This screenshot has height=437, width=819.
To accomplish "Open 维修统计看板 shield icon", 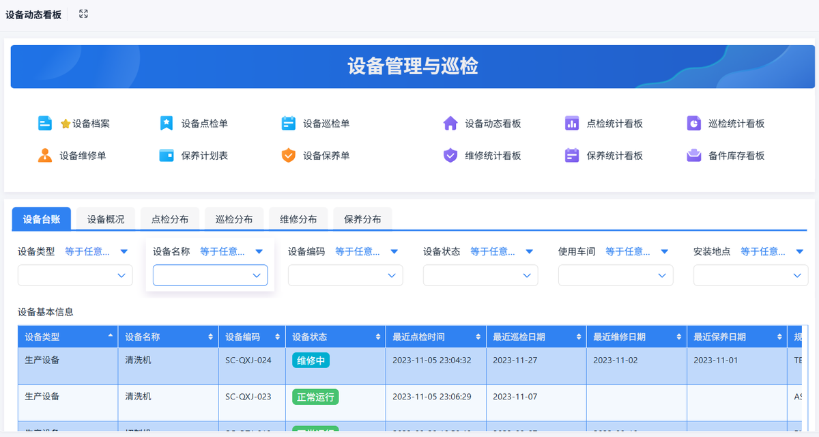I will coord(450,156).
